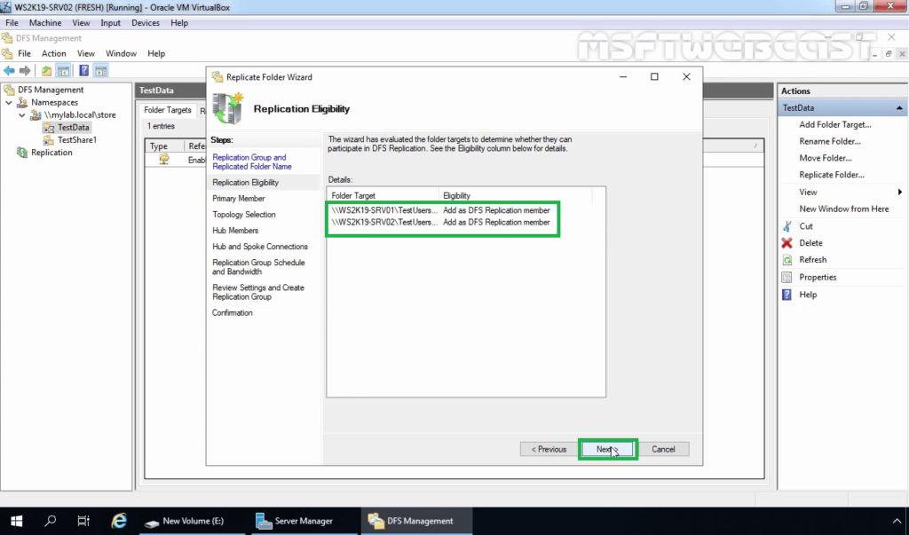Open the VirtualBox File menu
The image size is (909, 535).
click(12, 22)
